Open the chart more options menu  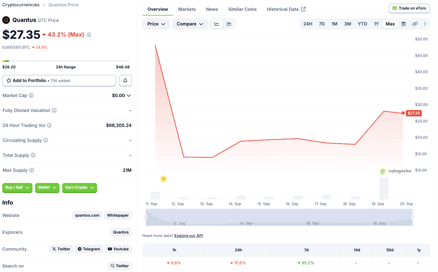click(425, 24)
